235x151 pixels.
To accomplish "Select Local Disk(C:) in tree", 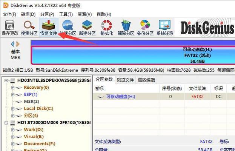I will [x=38, y=109].
